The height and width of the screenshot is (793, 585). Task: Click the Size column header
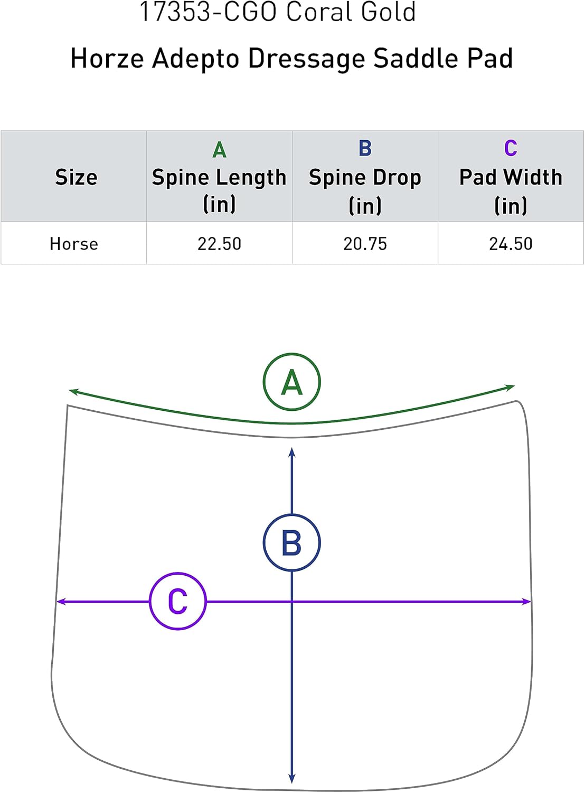[76, 177]
